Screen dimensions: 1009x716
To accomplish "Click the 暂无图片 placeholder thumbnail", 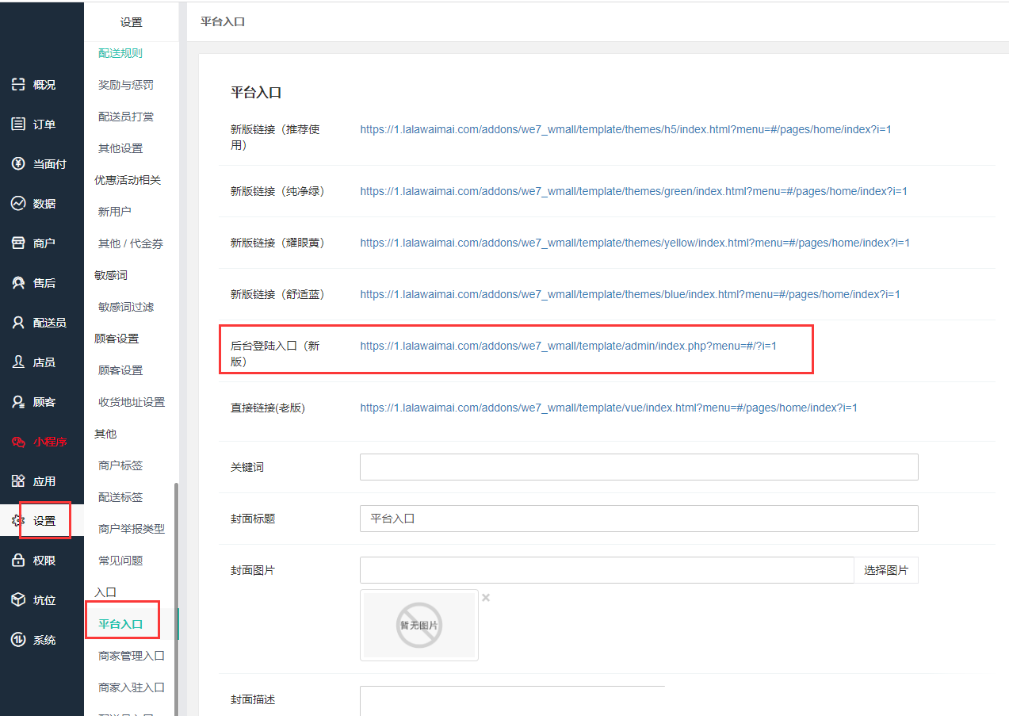I will tap(419, 625).
